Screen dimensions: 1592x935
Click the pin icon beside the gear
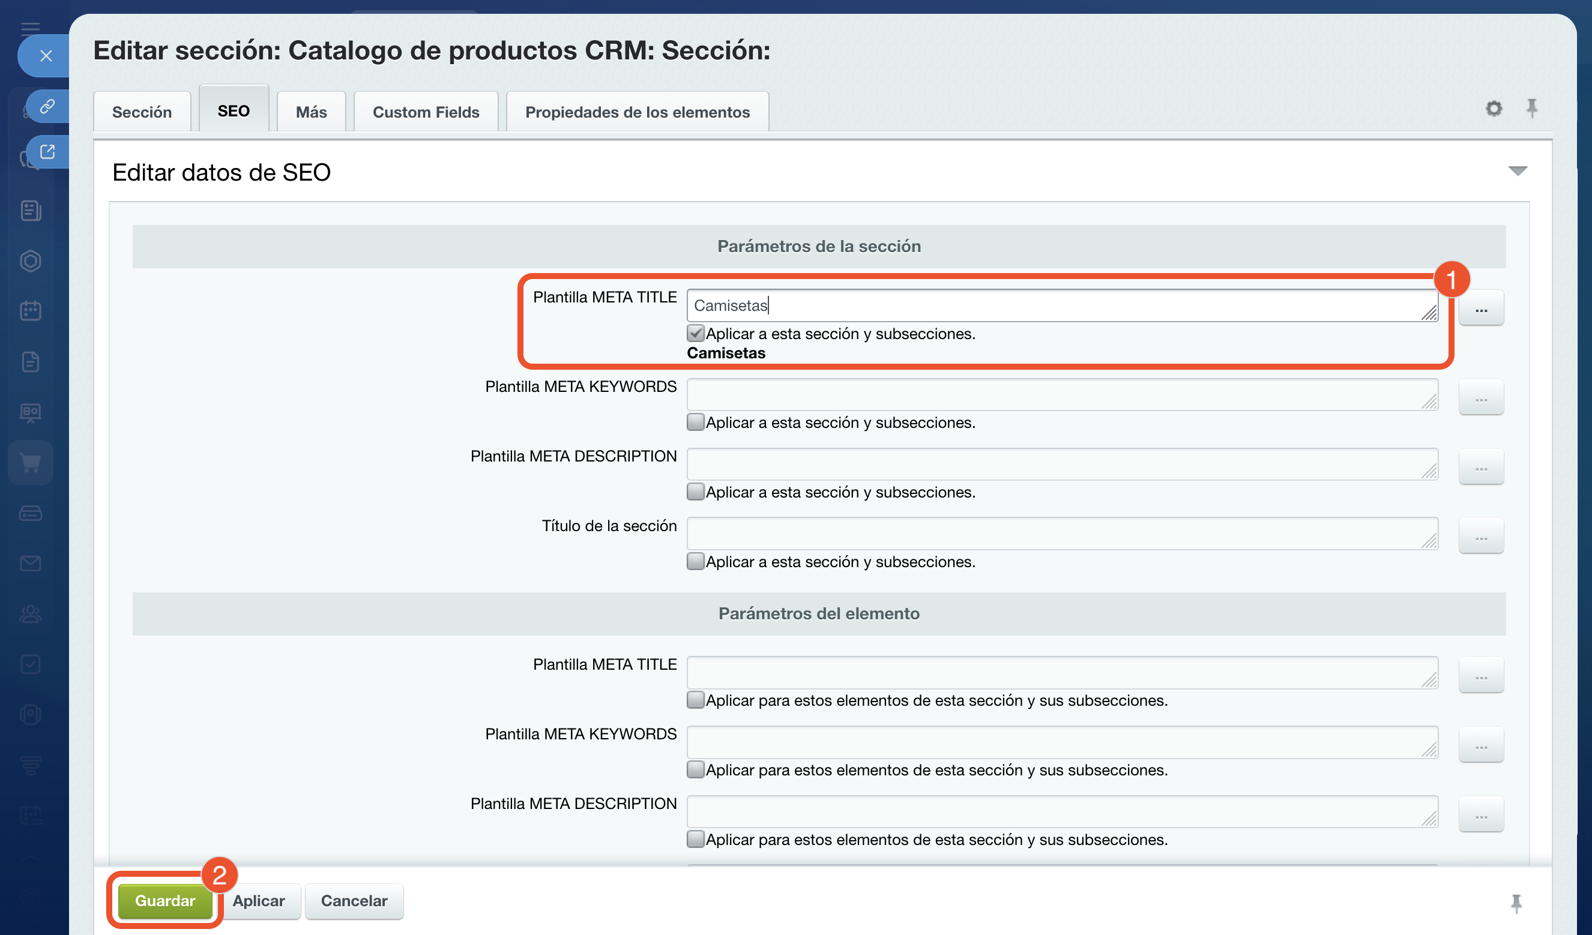(1531, 108)
